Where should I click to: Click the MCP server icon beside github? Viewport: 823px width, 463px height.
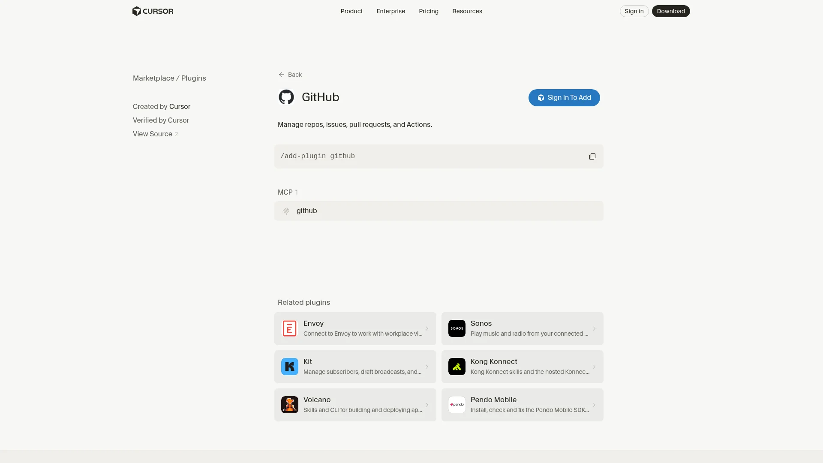tap(286, 211)
